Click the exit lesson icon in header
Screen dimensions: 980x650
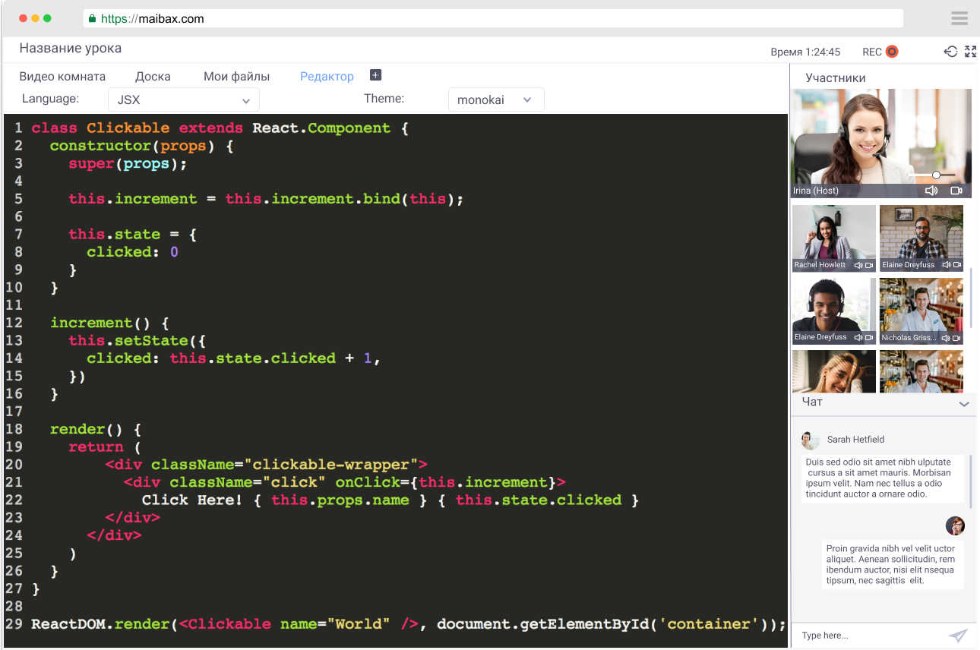tap(950, 52)
